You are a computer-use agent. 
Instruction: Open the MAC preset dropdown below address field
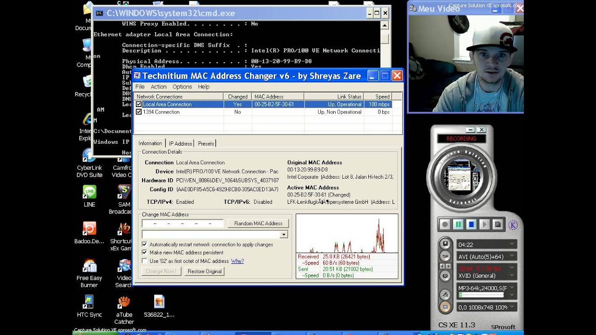(x=284, y=235)
